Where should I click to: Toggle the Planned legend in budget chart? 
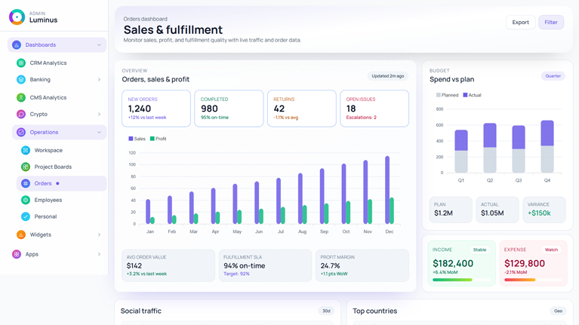(x=447, y=95)
